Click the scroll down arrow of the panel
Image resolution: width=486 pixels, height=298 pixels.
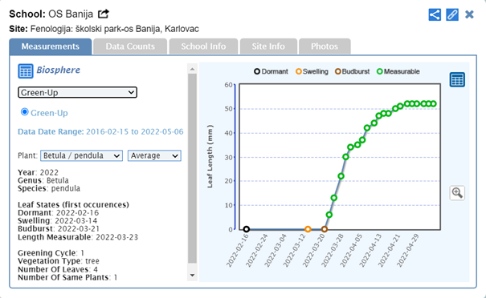pos(192,275)
